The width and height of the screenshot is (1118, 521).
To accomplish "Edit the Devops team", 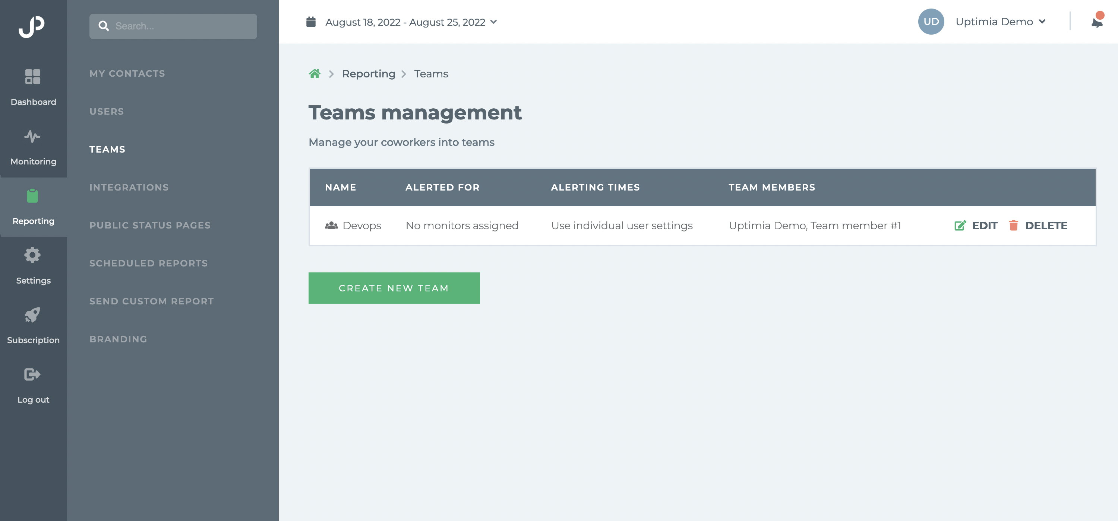I will pos(976,226).
